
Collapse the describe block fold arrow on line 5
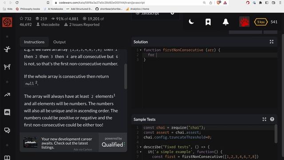[141, 147]
